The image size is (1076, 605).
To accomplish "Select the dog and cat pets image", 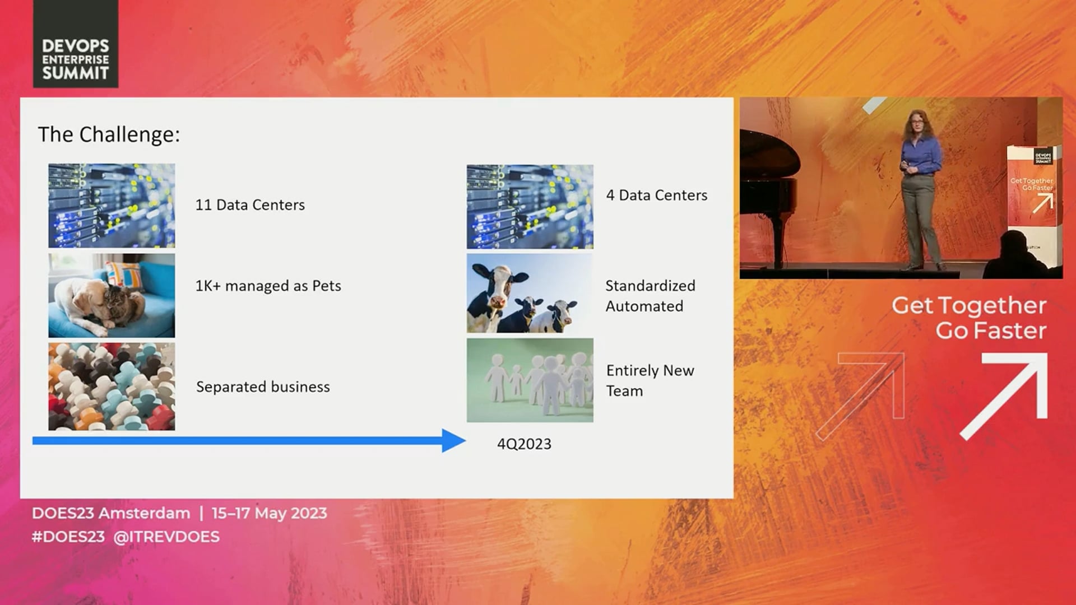I will (x=112, y=296).
